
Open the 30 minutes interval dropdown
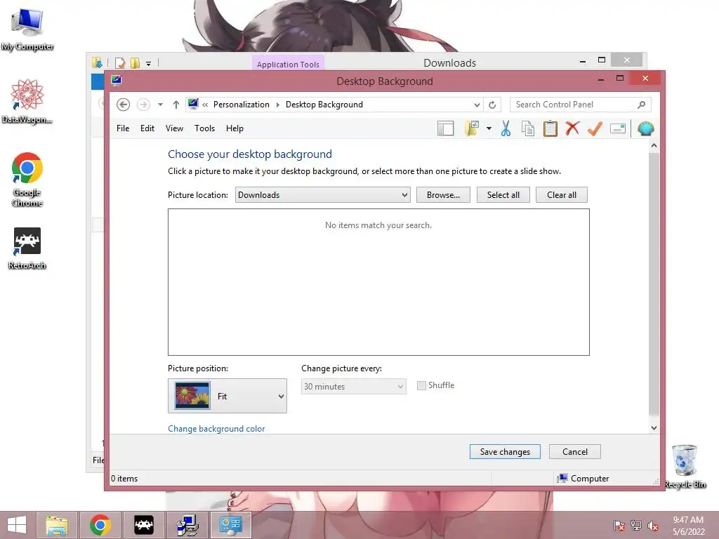354,387
